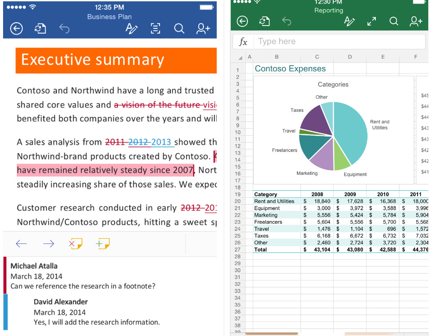Image resolution: width=433 pixels, height=336 pixels.
Task: Switch to reading view in Word
Action: (x=155, y=29)
